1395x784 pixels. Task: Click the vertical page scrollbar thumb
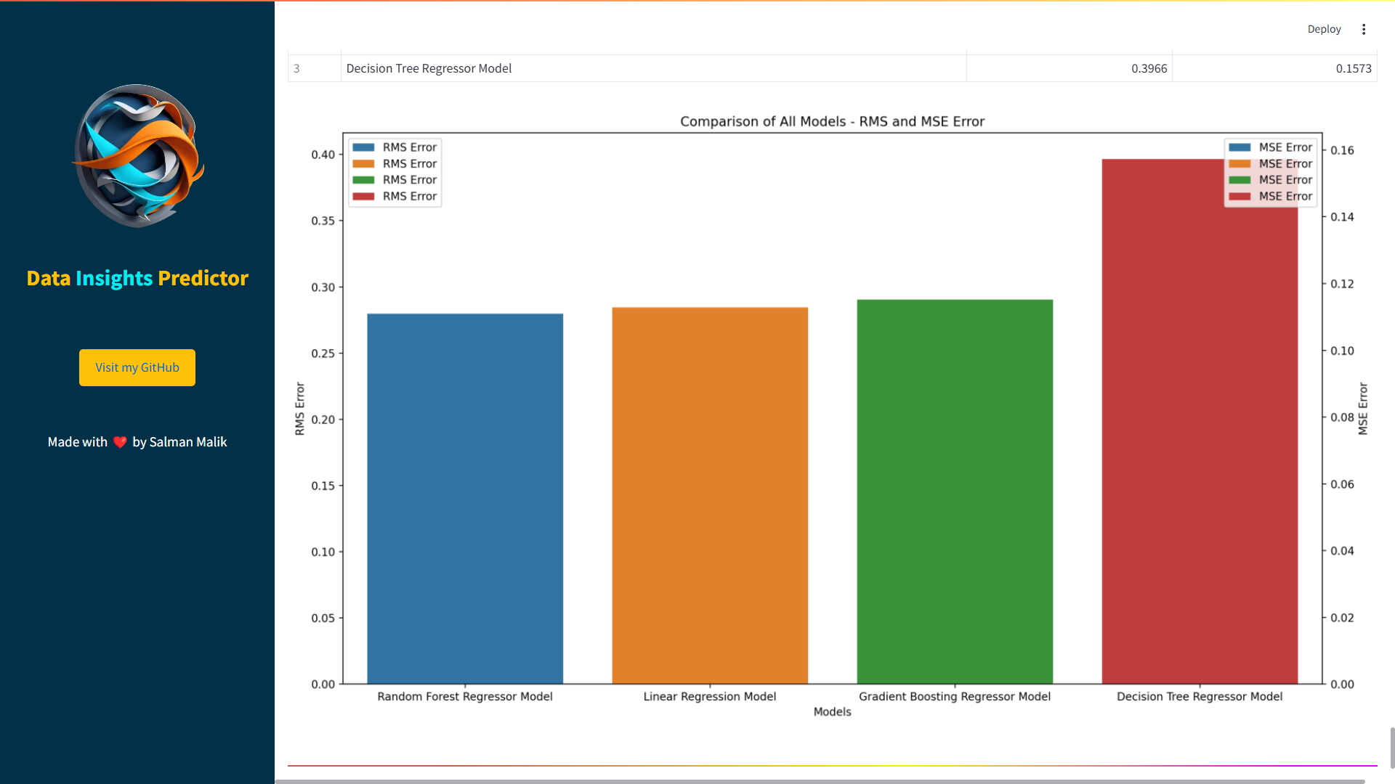click(x=1391, y=748)
